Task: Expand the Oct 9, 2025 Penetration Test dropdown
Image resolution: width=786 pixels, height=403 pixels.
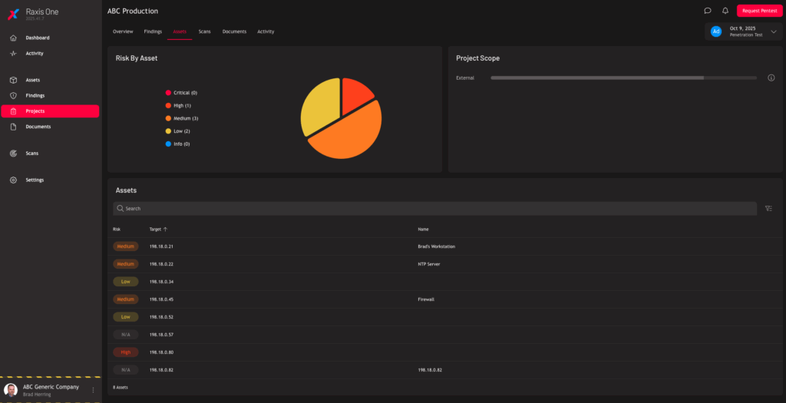Action: (772, 31)
